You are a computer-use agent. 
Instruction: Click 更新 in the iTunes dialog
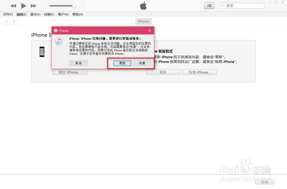tap(122, 63)
